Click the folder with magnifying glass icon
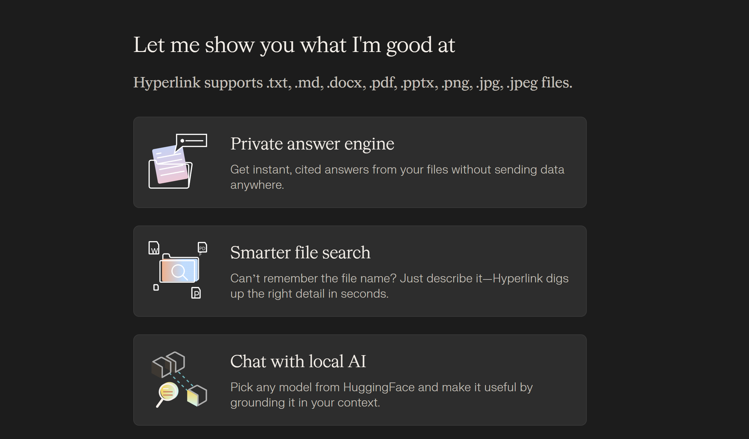Screen dimensions: 749x439 [x=179, y=270]
